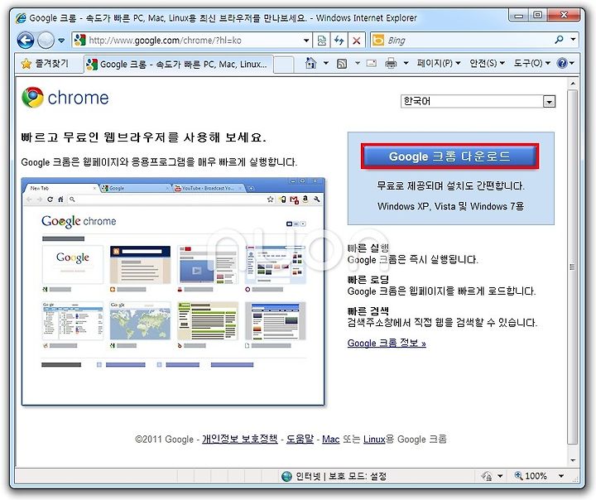Viewport: 596px width, 500px height.
Task: Click the 100% zoom level button
Action: (x=531, y=476)
